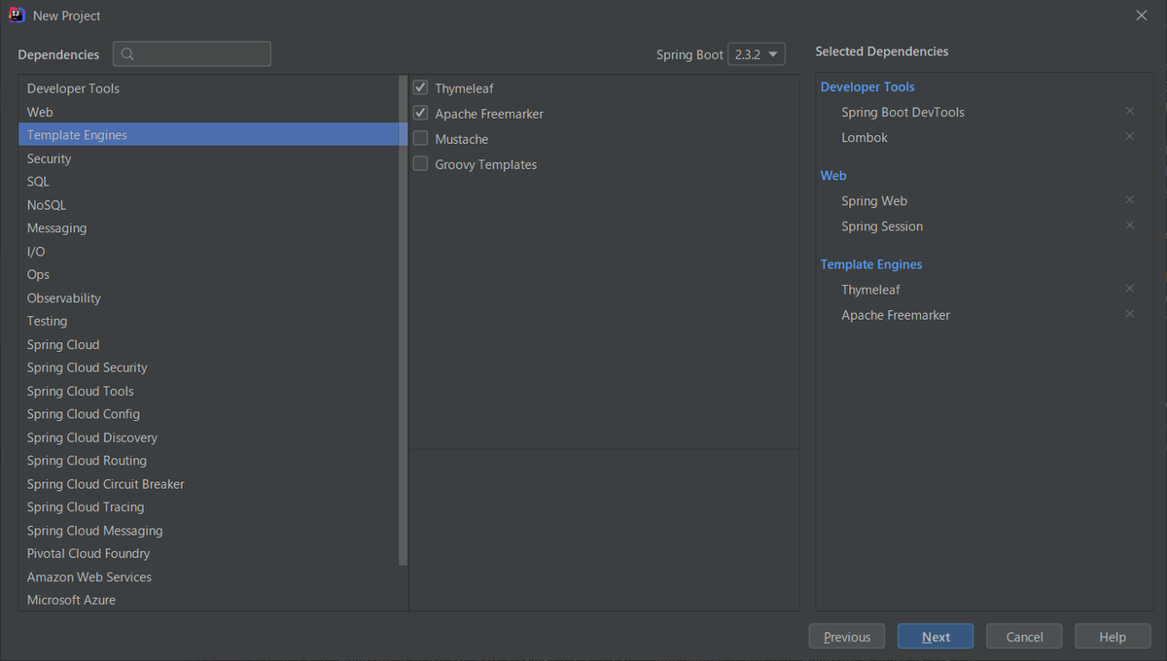Select Spring Cloud Discovery category
The width and height of the screenshot is (1167, 661).
click(208, 437)
